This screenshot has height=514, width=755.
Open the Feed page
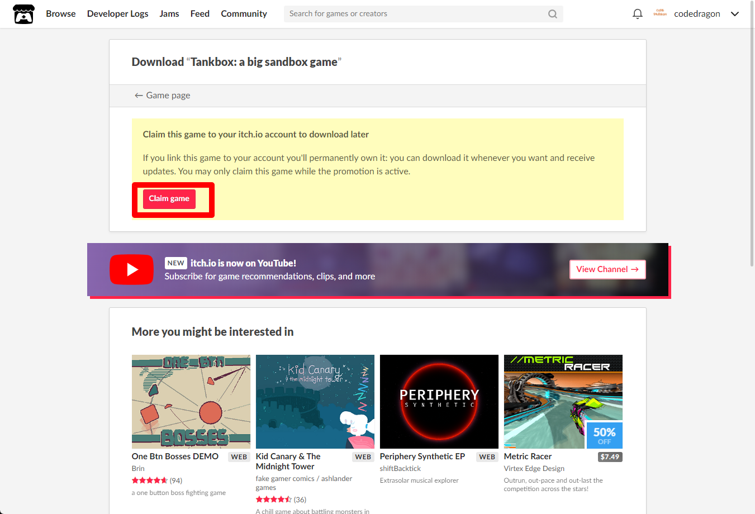(x=200, y=13)
